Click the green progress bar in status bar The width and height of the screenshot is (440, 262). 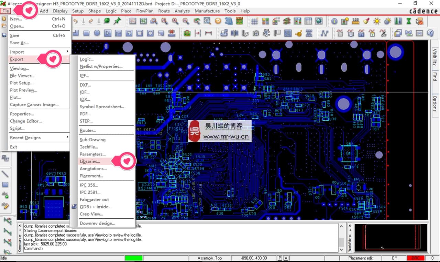tap(134, 258)
